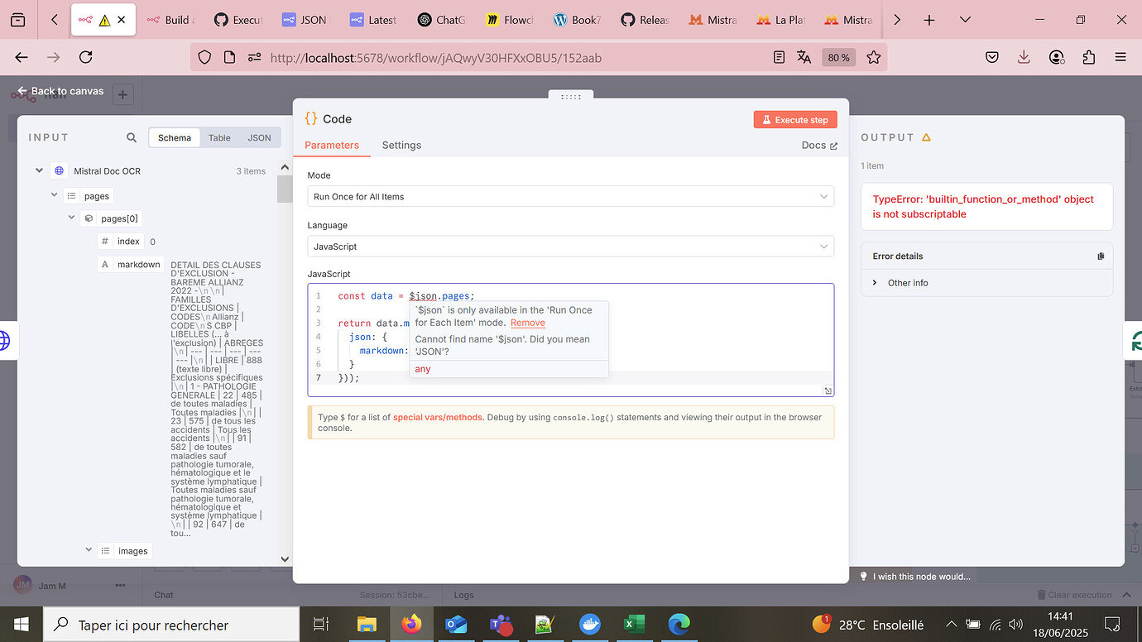
Task: Open the Language dropdown set to JavaScript
Action: (570, 246)
